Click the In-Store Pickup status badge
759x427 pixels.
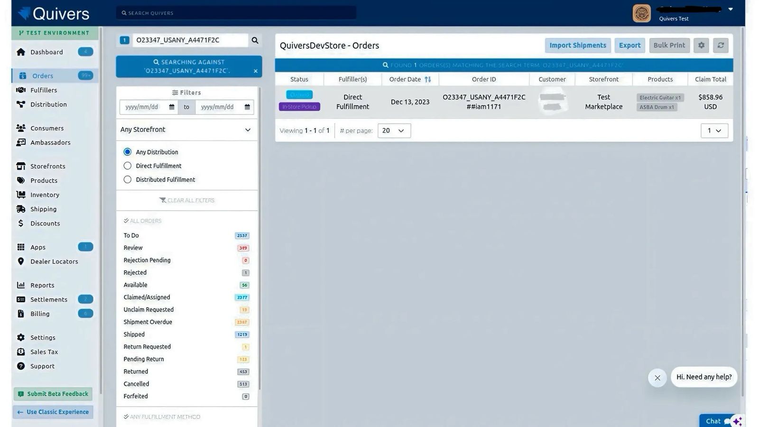[299, 107]
